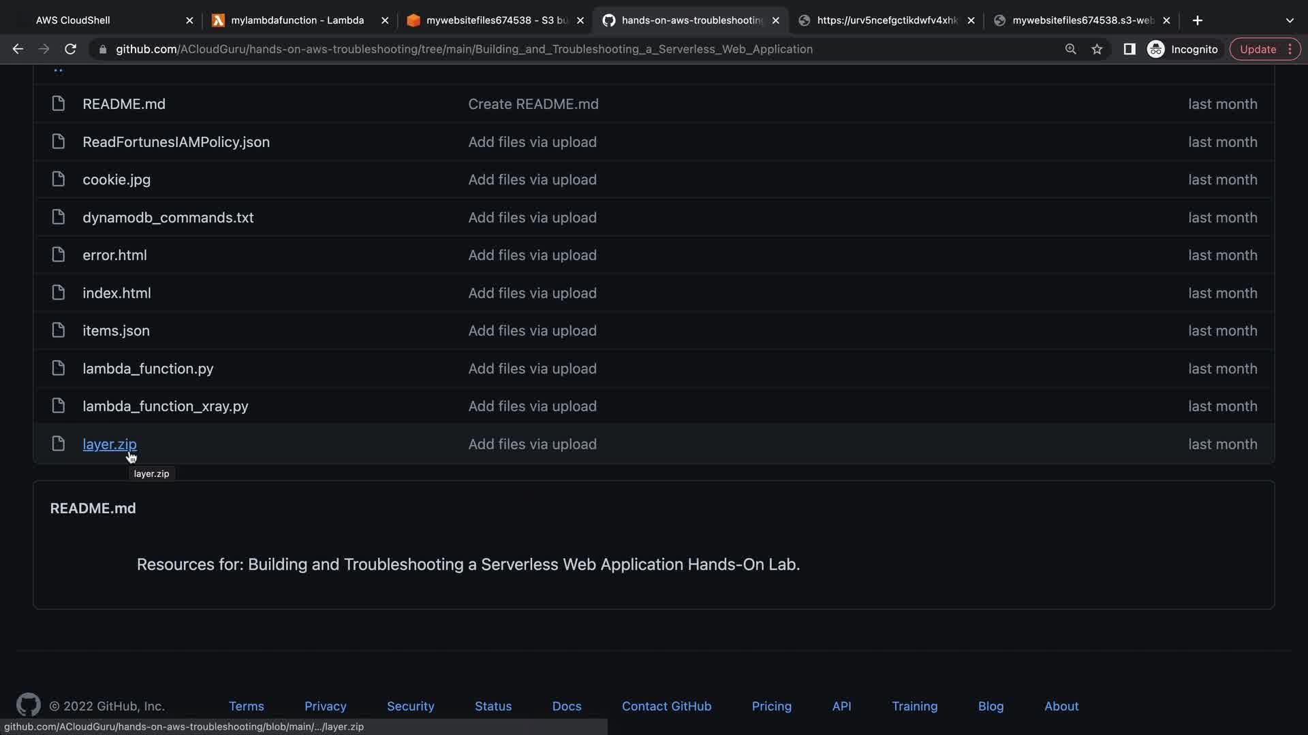Click the Contact GitHub footer link
1308x735 pixels.
coord(666,706)
